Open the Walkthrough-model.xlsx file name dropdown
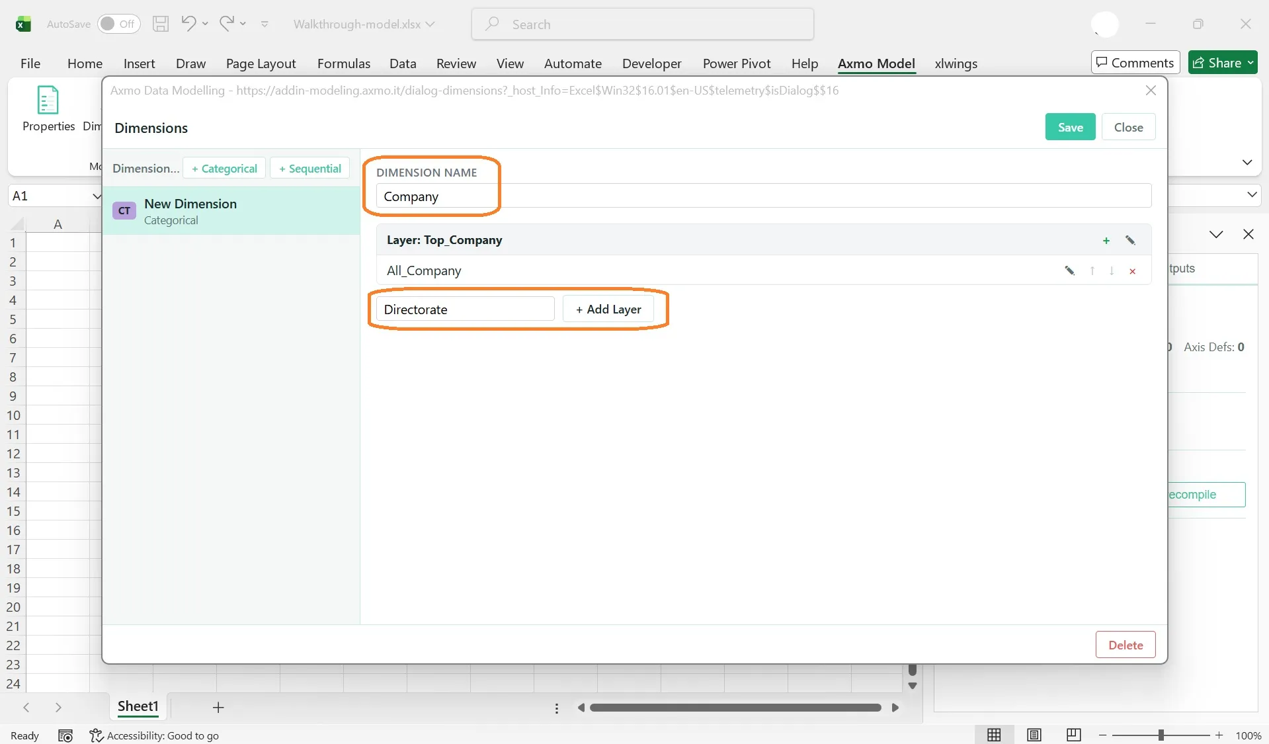 click(430, 24)
